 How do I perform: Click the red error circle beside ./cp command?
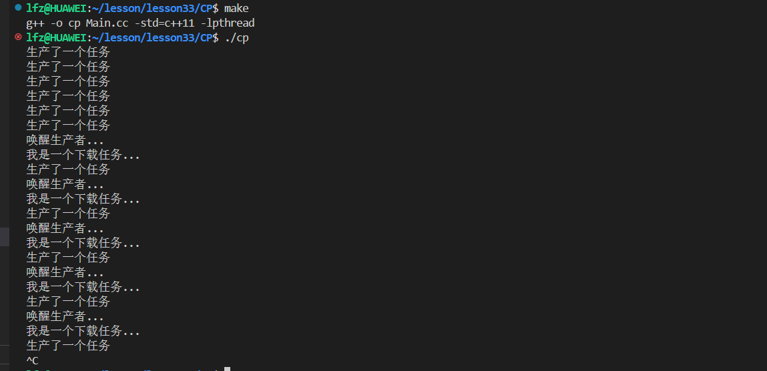(x=18, y=37)
